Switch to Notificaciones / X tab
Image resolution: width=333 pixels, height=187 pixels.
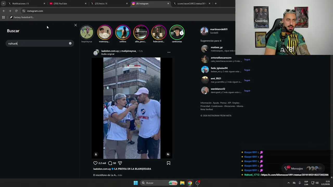(x=26, y=4)
